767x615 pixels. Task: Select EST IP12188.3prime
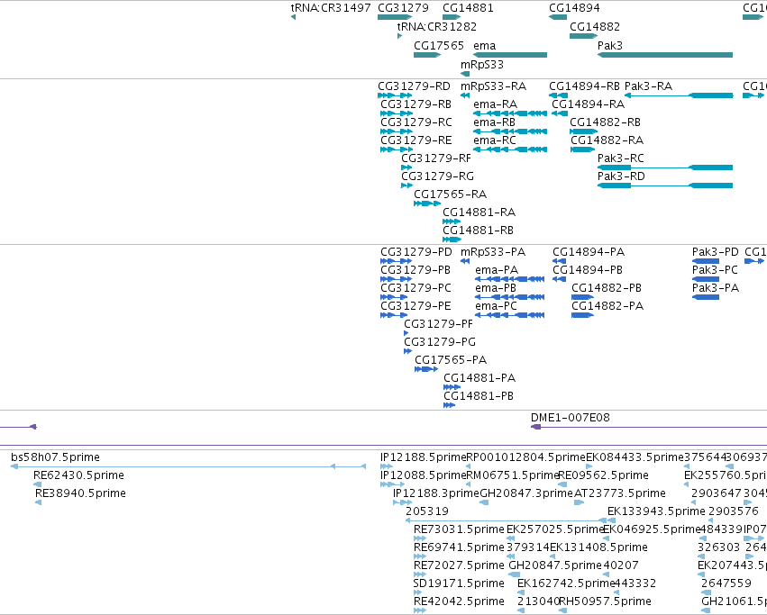(436, 493)
